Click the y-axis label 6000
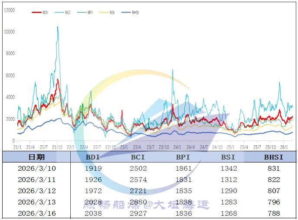 pyautogui.click(x=10, y=76)
